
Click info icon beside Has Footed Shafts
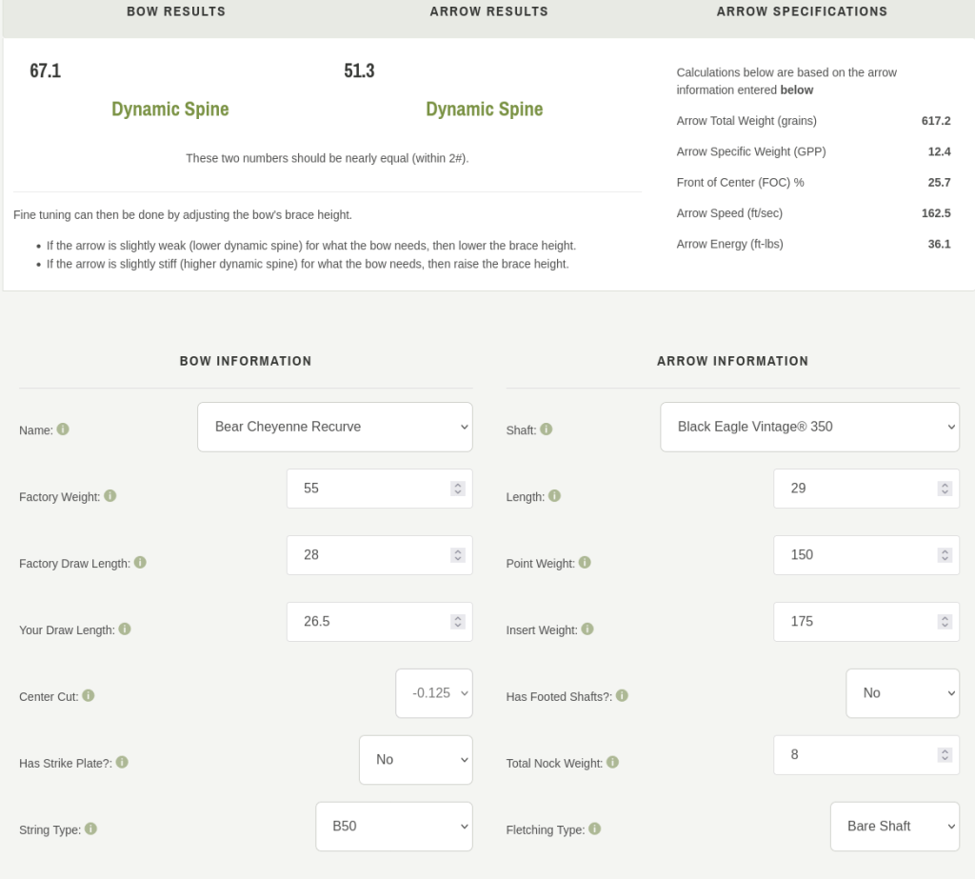click(x=622, y=696)
